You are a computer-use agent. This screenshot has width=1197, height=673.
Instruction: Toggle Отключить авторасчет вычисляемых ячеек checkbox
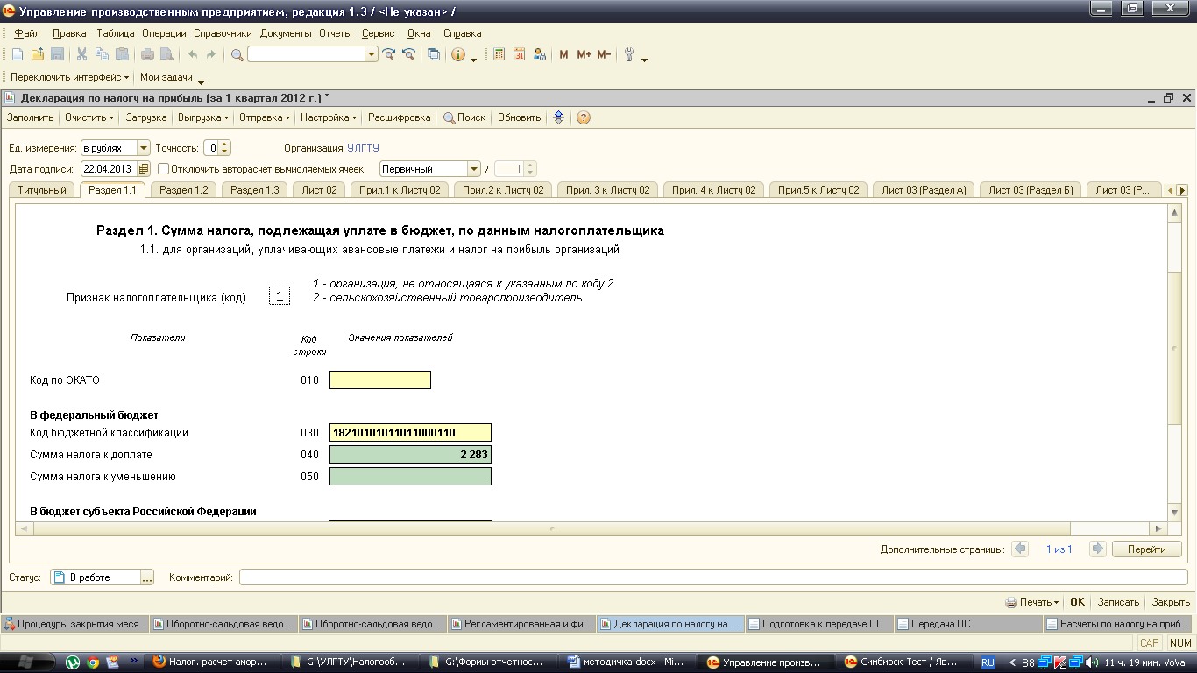coord(164,169)
